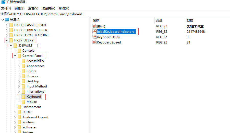Open the 收藏夹(A) favorites menu
Screen dimensions: 230x133
click(x=49, y=8)
